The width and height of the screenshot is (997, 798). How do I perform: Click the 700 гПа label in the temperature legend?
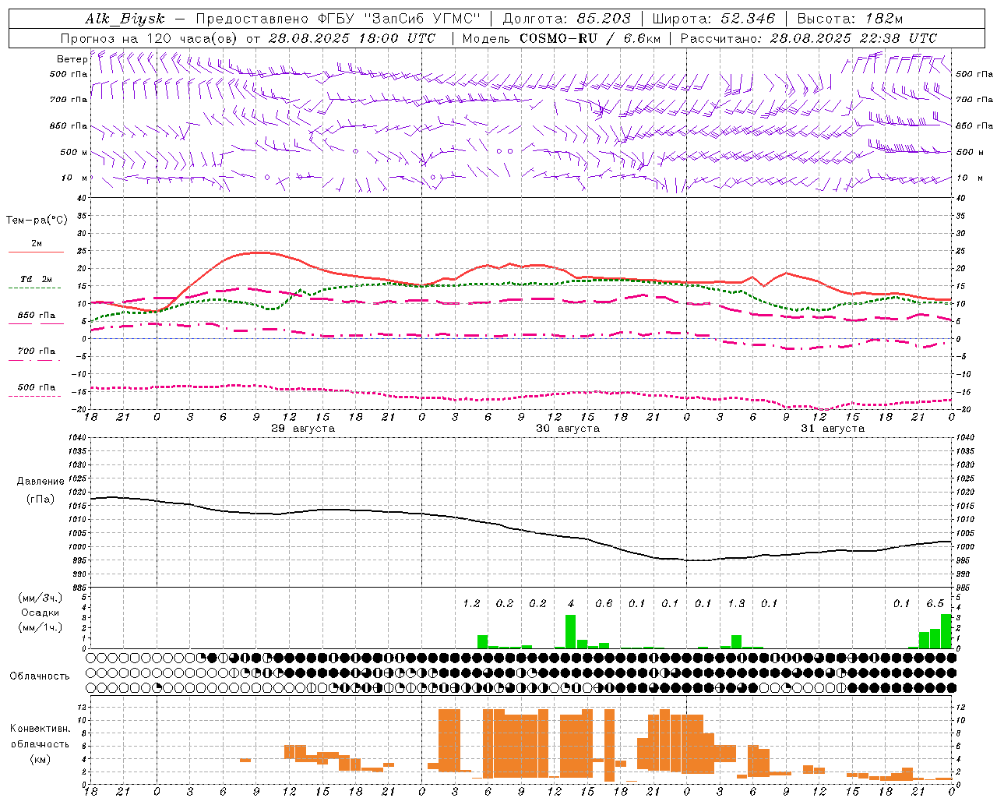[x=36, y=351]
